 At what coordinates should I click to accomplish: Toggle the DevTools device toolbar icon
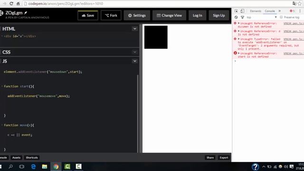pyautogui.click(x=242, y=11)
